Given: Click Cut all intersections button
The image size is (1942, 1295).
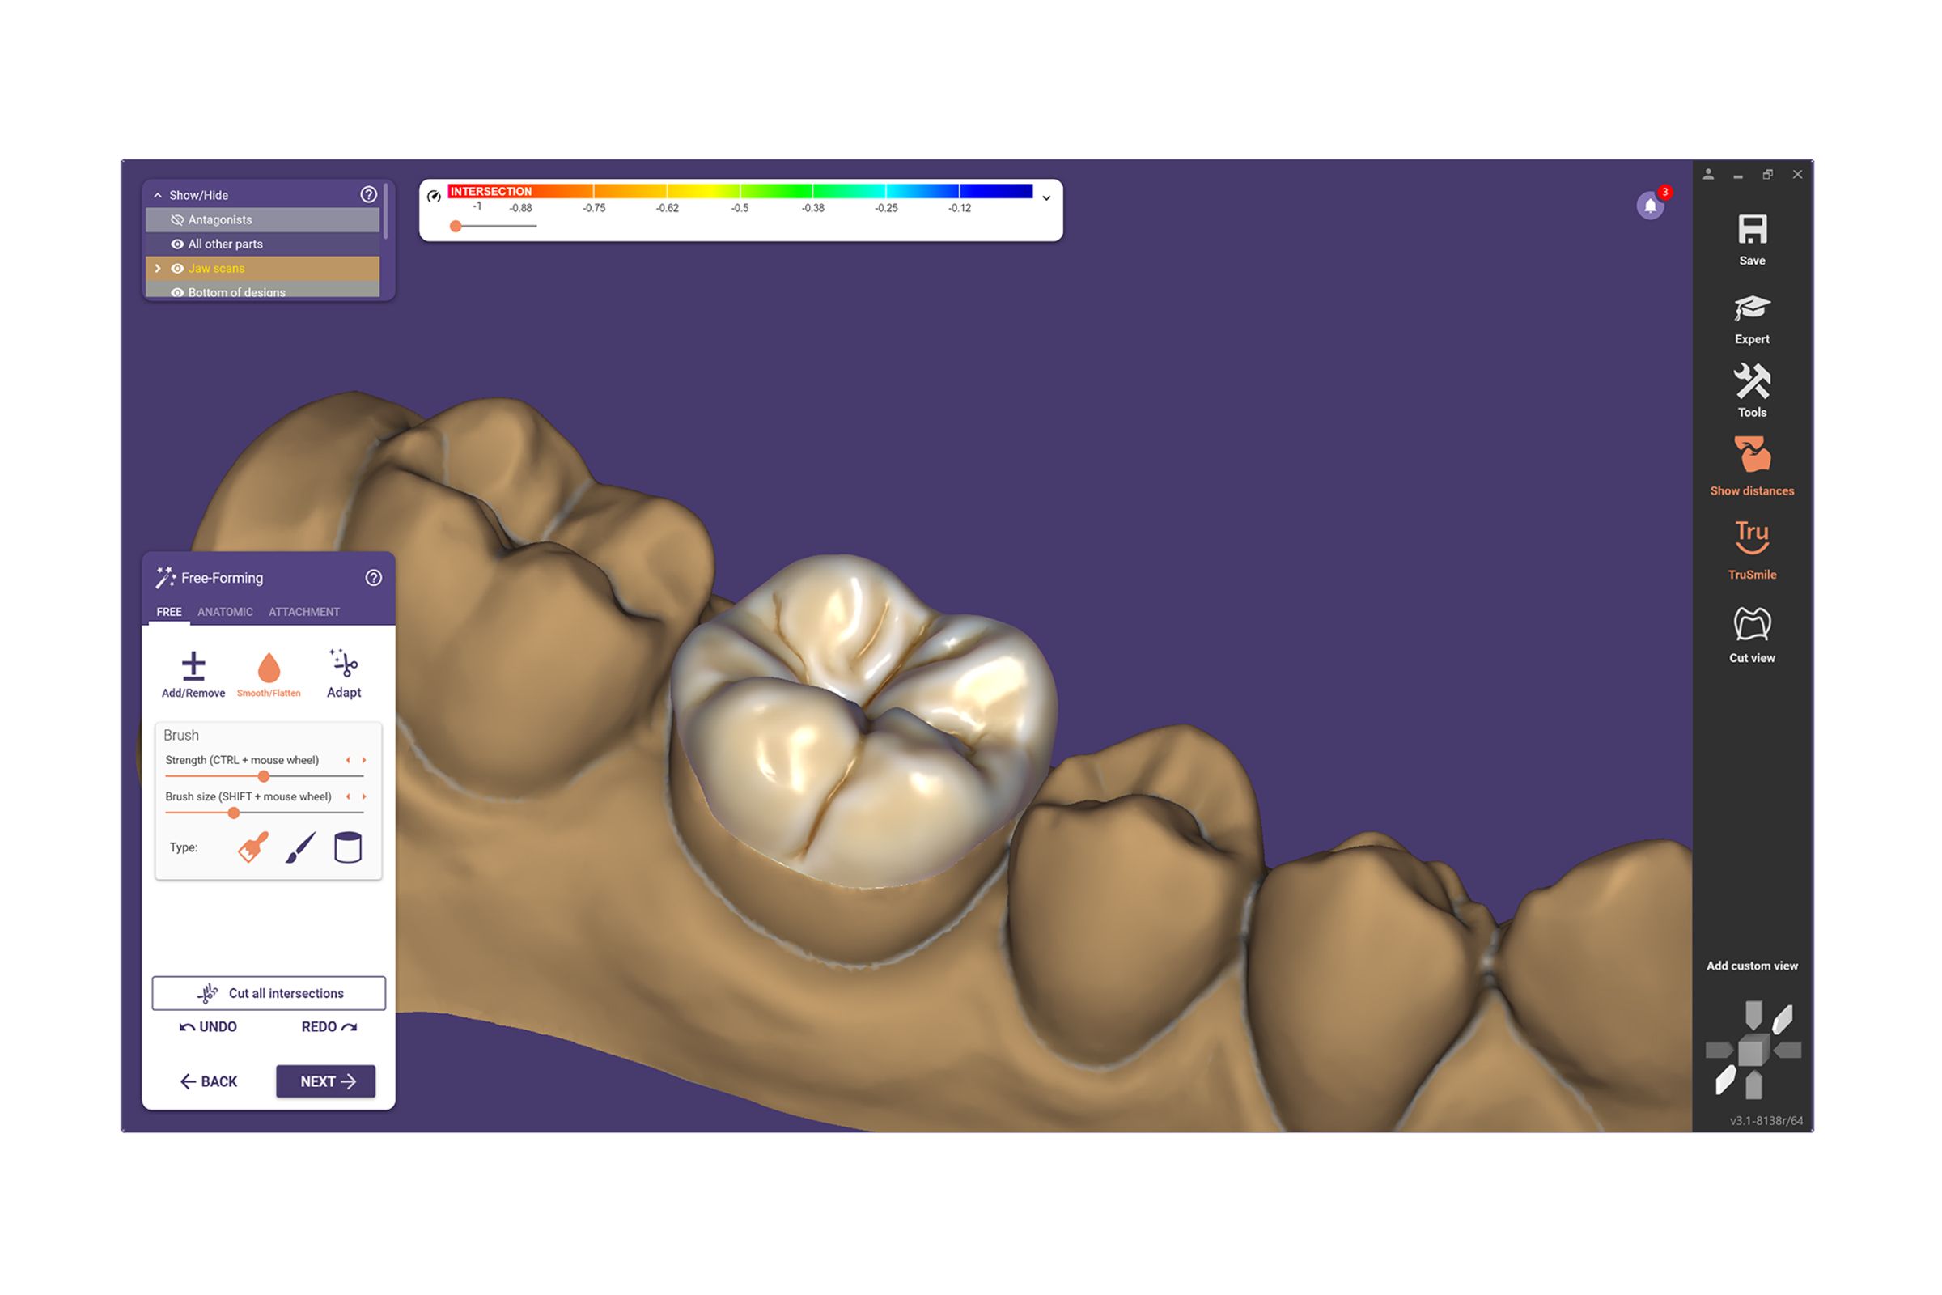Looking at the screenshot, I should click(x=269, y=993).
